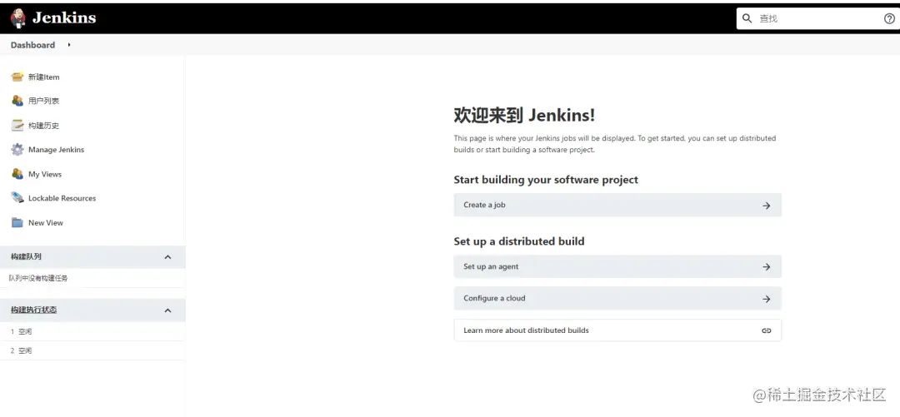This screenshot has height=417, width=900.
Task: Click the 队列中没有构建任务 message
Action: click(x=37, y=278)
